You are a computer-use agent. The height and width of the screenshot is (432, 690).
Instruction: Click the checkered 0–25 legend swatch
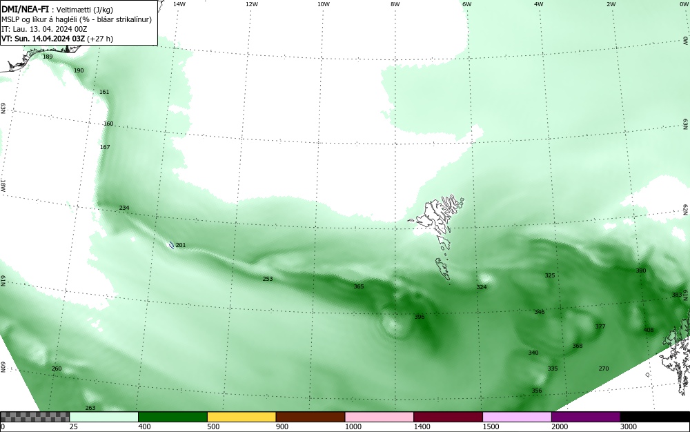(34, 417)
